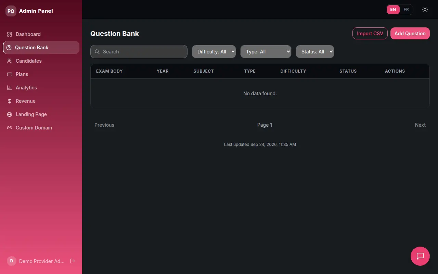Go to Custom Domain page
This screenshot has width=438, height=274.
pyautogui.click(x=41, y=128)
